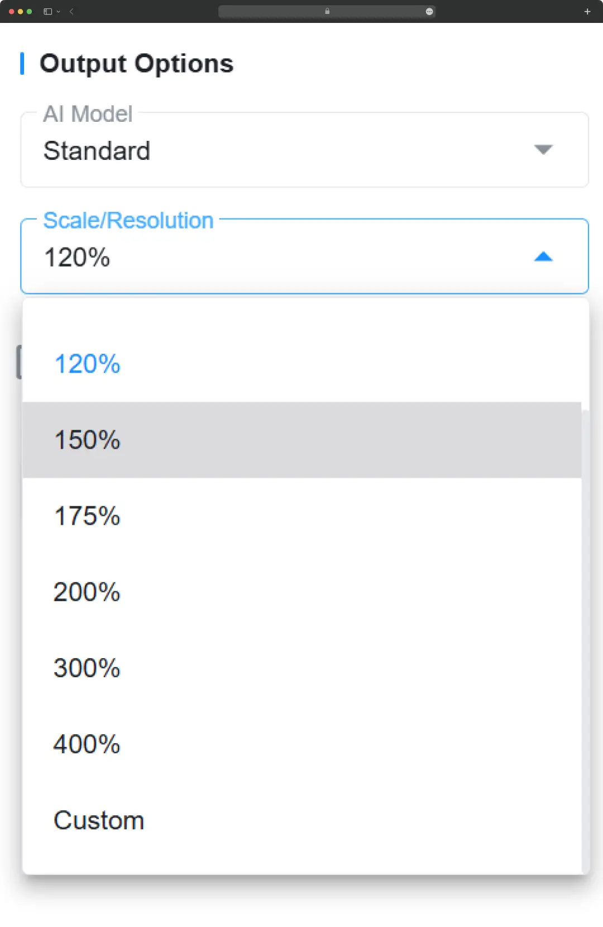Choose 300% in the dropdown list
This screenshot has height=927, width=603.
(x=302, y=668)
